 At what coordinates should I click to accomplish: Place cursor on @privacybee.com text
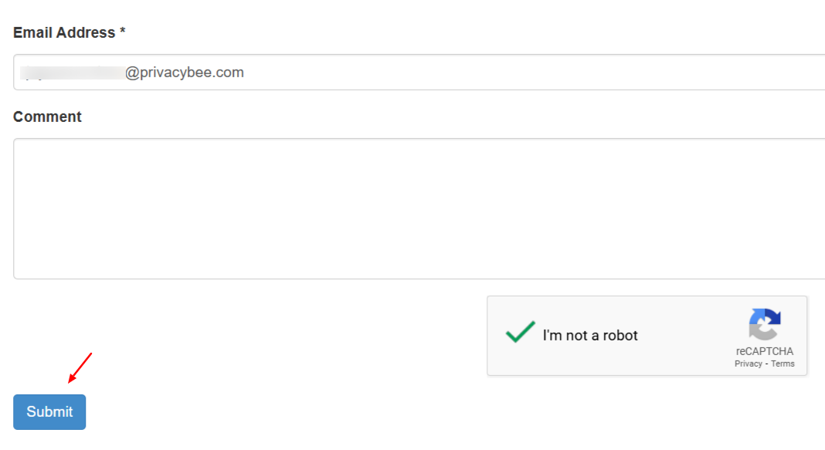184,72
